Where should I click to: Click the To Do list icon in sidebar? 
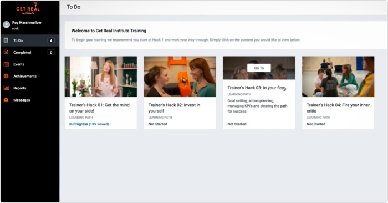click(6, 40)
